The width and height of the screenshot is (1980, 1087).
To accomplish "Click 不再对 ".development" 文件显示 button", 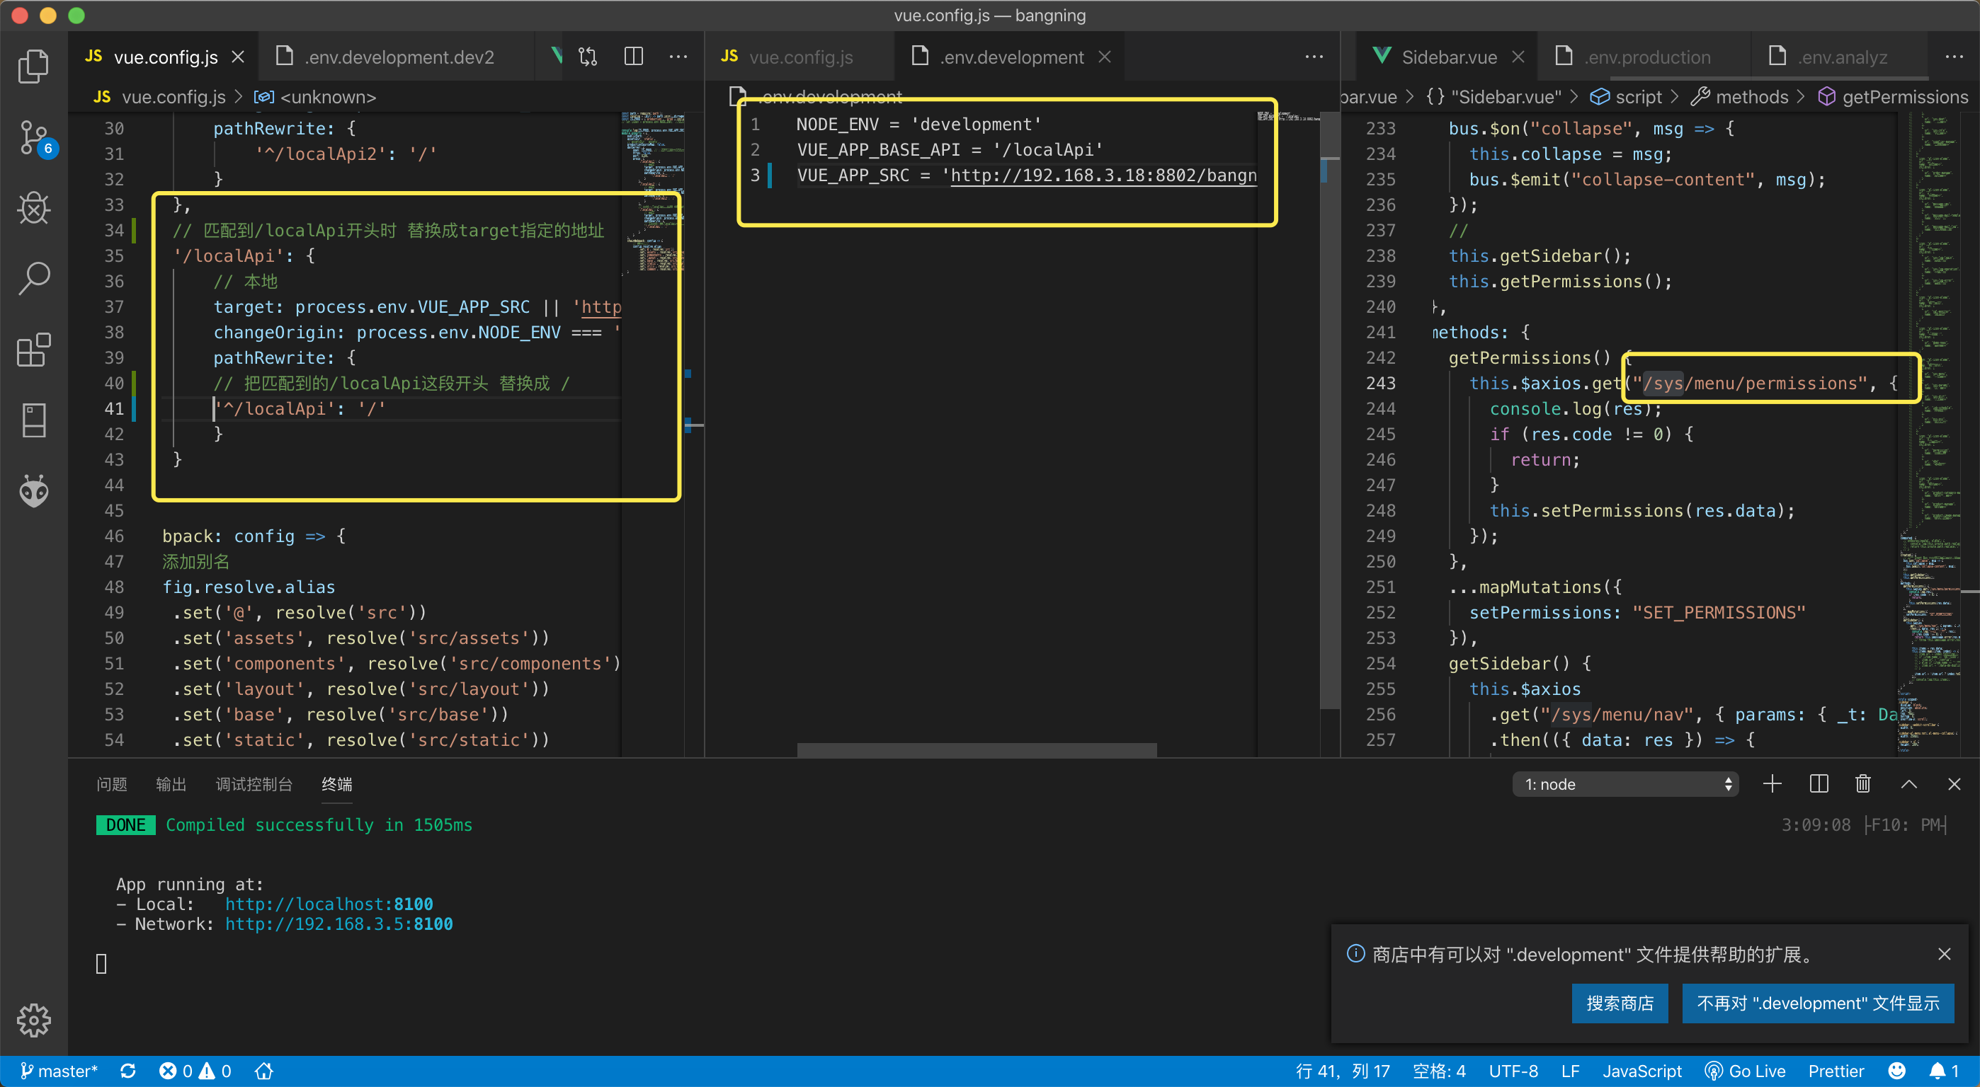I will pos(1818,1003).
